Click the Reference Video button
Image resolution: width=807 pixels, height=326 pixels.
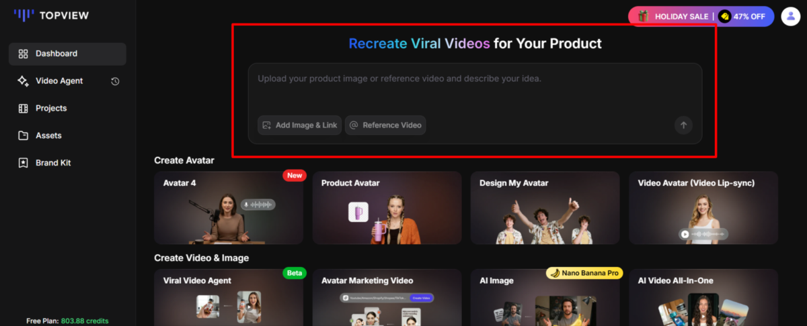pos(385,125)
